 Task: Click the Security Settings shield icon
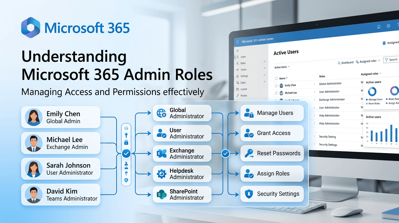[249, 194]
